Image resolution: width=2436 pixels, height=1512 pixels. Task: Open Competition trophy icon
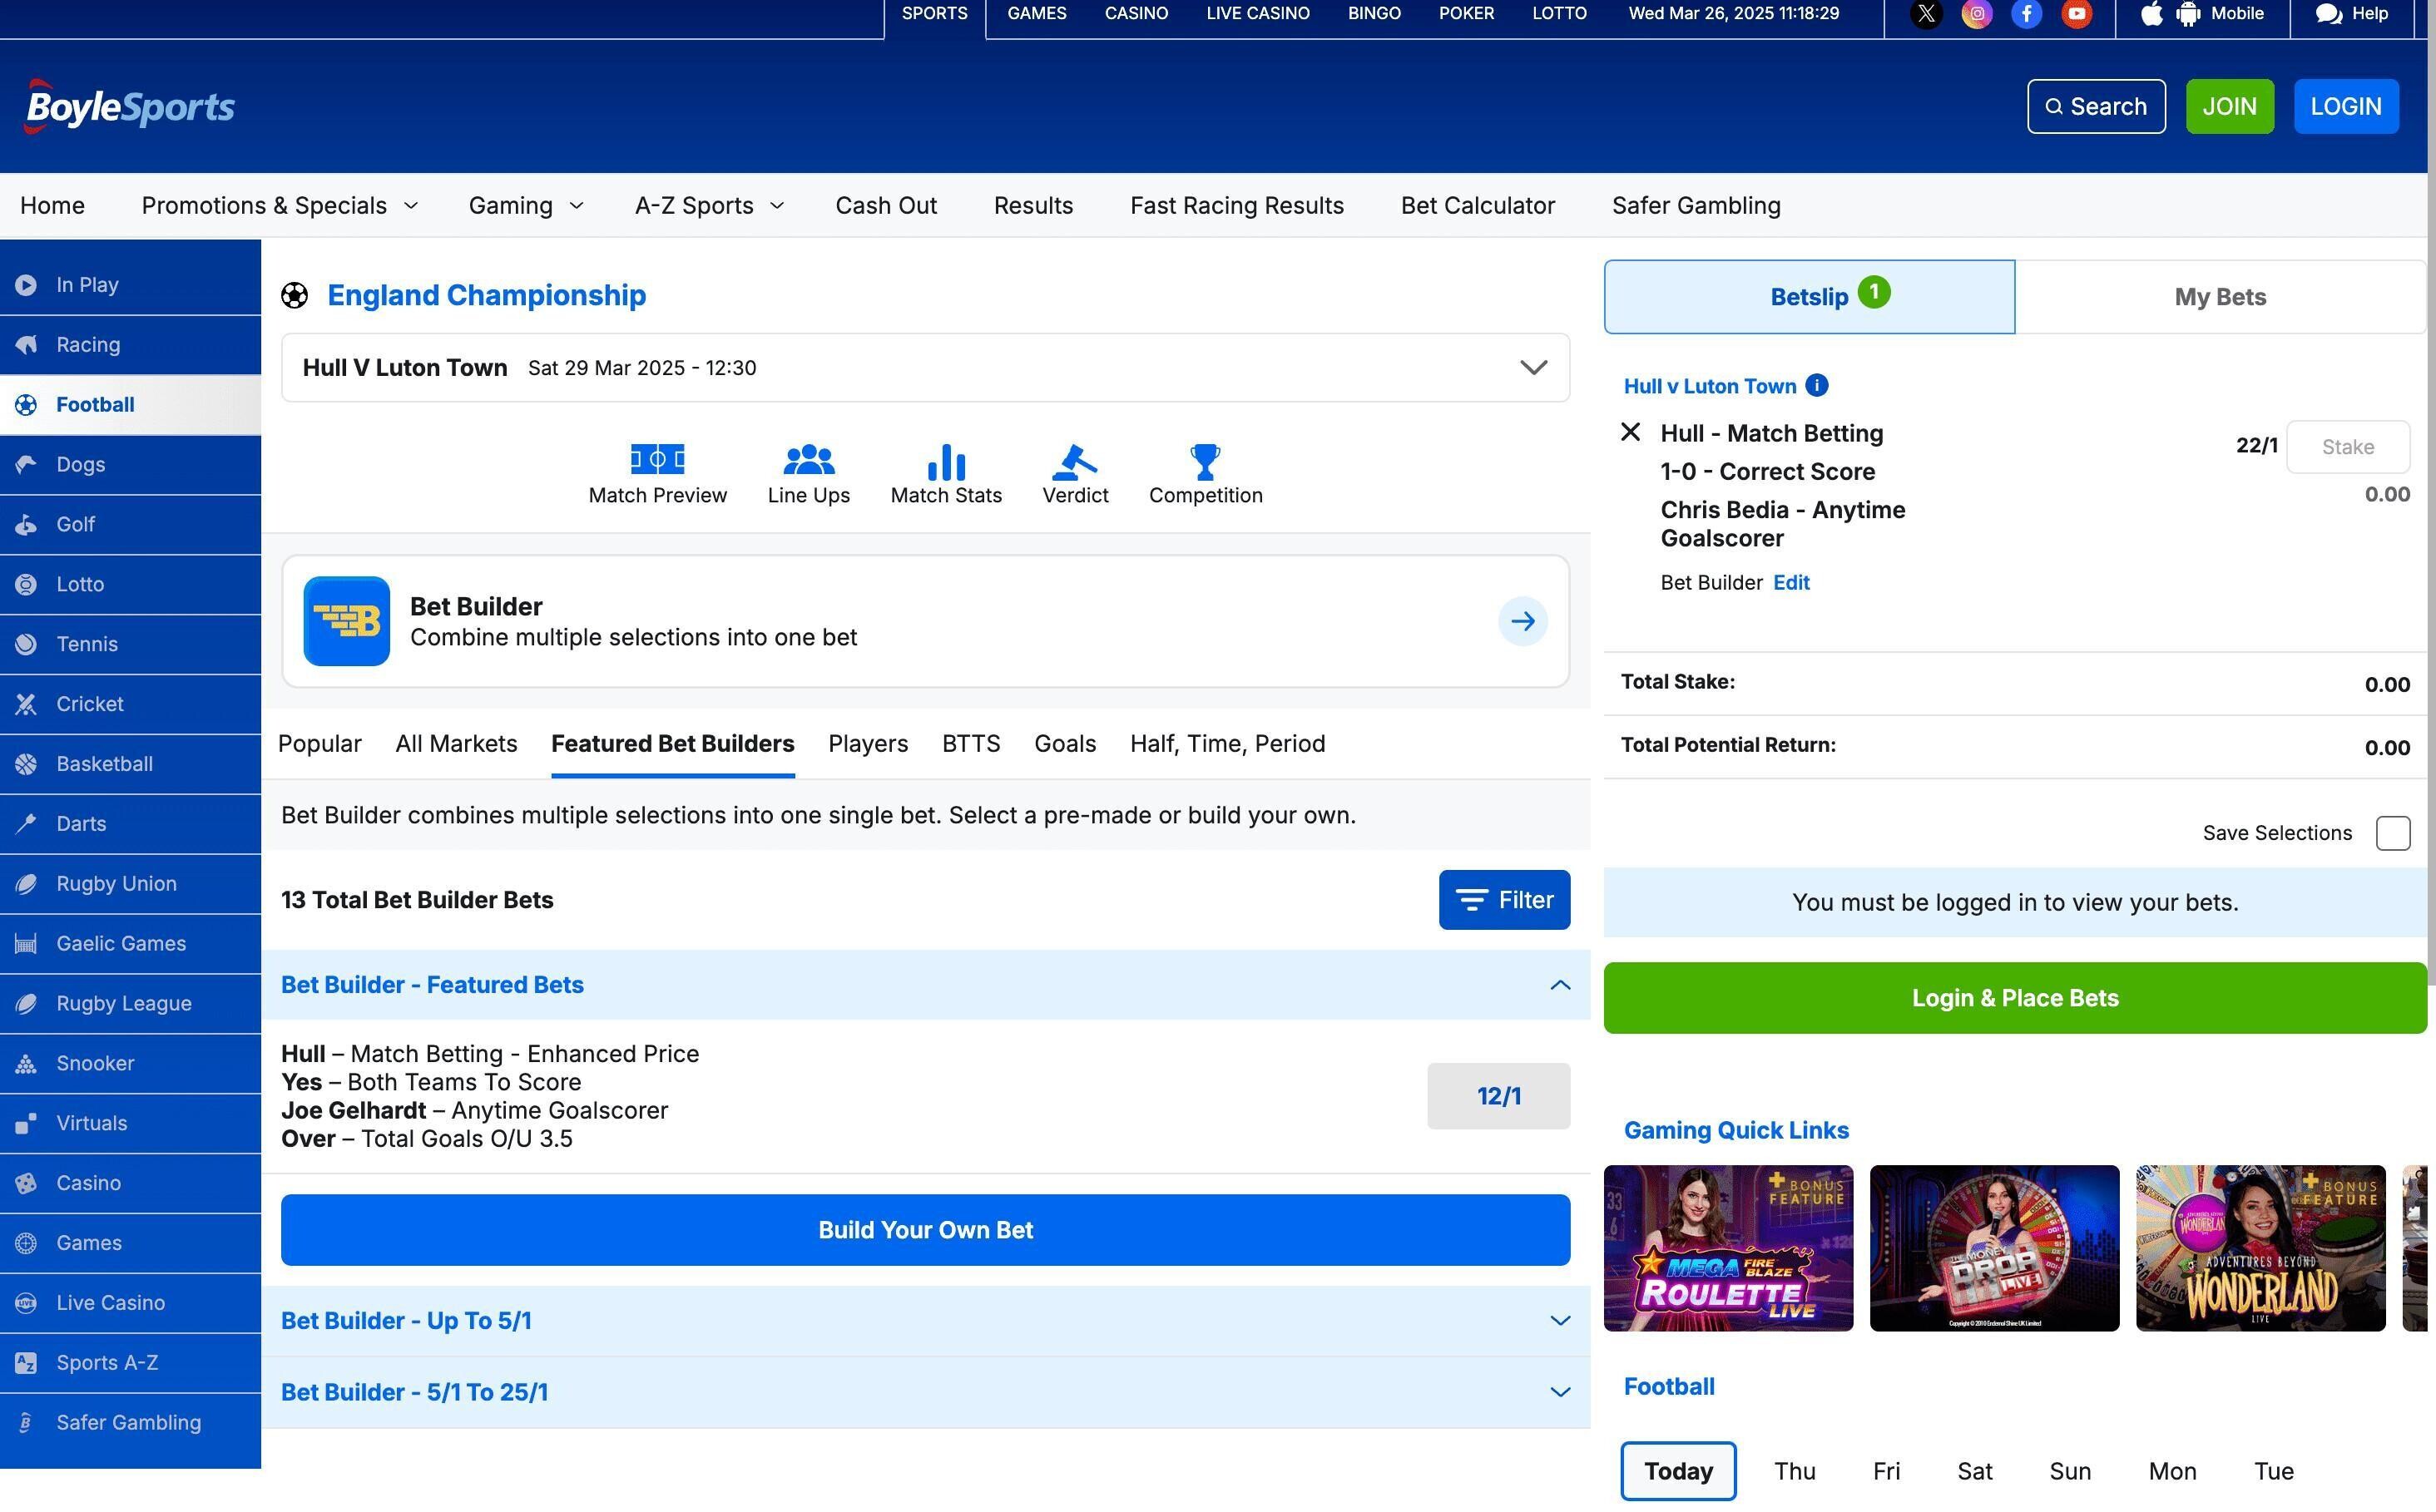(x=1206, y=461)
